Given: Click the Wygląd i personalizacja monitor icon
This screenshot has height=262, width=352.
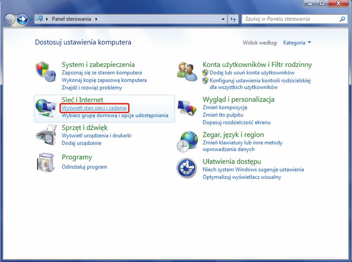Looking at the screenshot, I should tap(187, 107).
